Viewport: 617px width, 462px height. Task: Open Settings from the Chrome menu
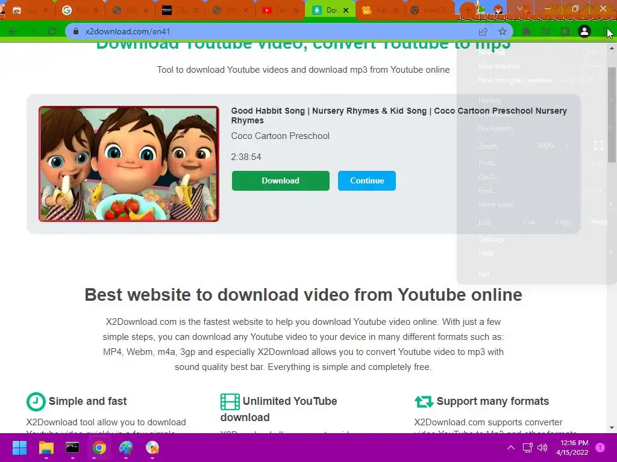coord(537,239)
